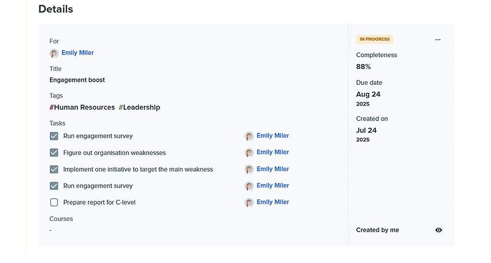Click the Courses section label
This screenshot has width=491, height=263.
[61, 219]
